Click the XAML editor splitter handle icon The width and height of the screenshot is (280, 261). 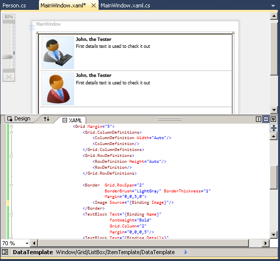[274, 128]
